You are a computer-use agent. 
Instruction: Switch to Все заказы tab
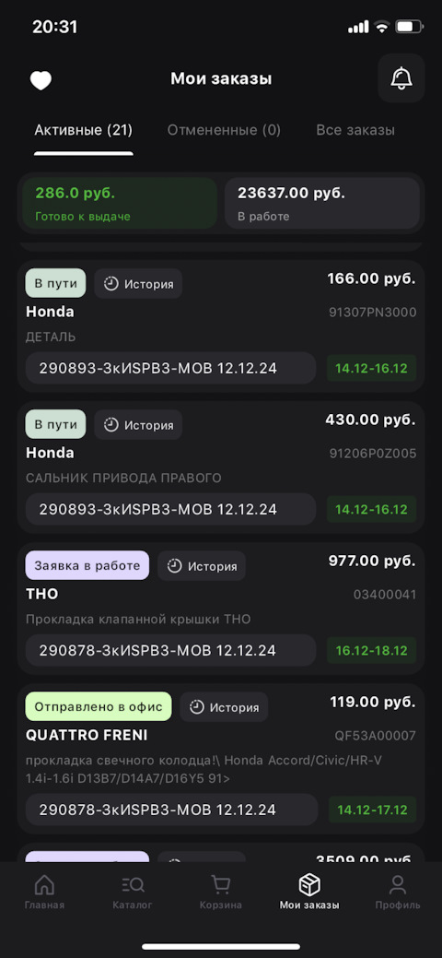355,130
